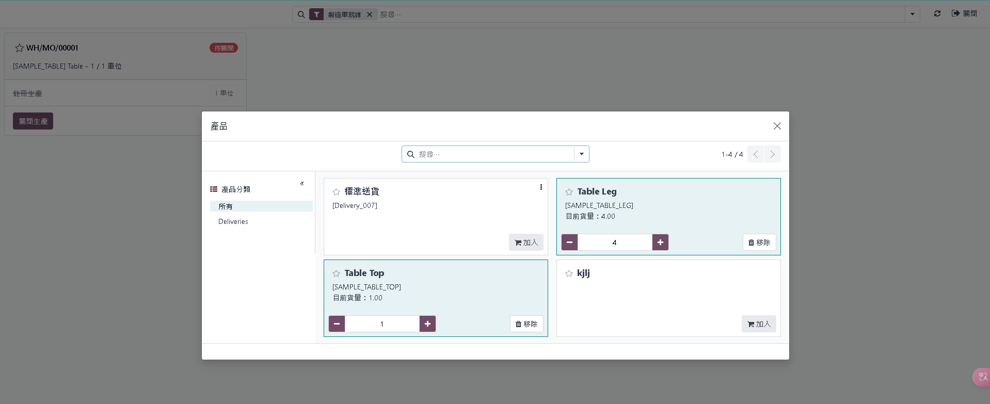Star the kjlj product card
Image resolution: width=990 pixels, height=404 pixels.
point(569,273)
